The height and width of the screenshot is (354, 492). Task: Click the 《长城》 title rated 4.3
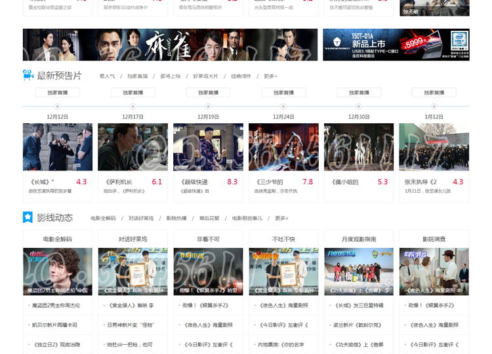(x=42, y=182)
